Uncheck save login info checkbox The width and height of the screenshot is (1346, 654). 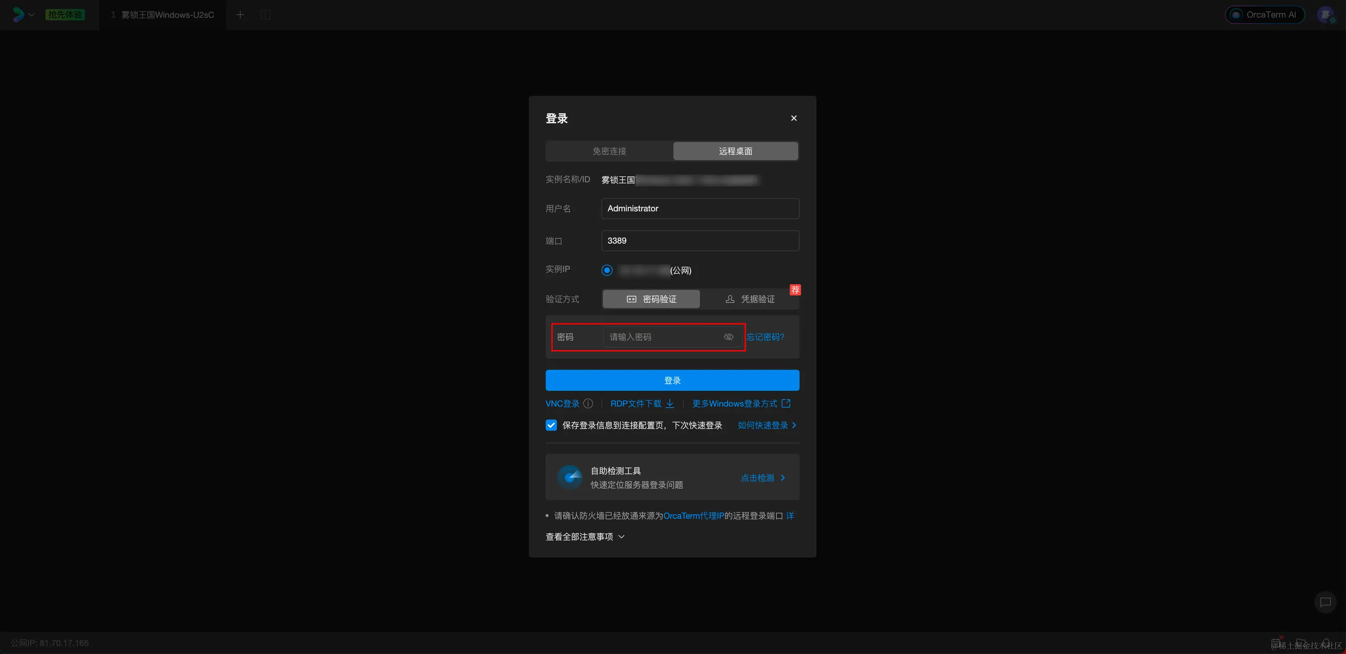click(551, 425)
